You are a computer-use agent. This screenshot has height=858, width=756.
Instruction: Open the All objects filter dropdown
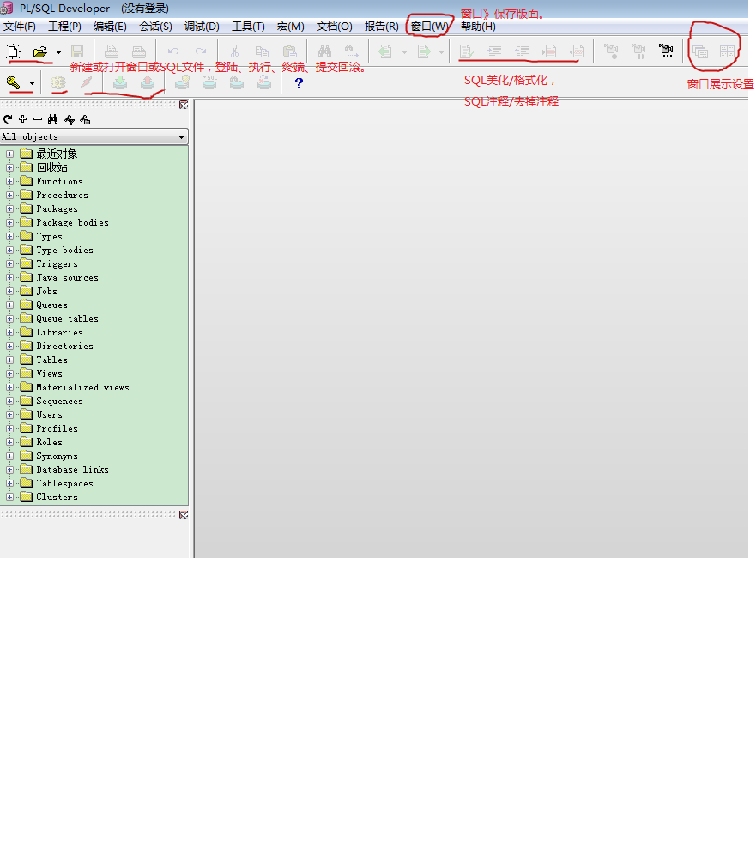click(x=181, y=136)
